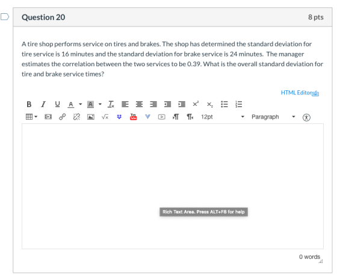The height and width of the screenshot is (278, 337).
Task: Open the Paragraph format dropdown
Action: [273, 117]
